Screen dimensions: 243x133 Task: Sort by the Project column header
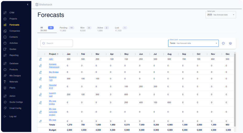pos(54,54)
